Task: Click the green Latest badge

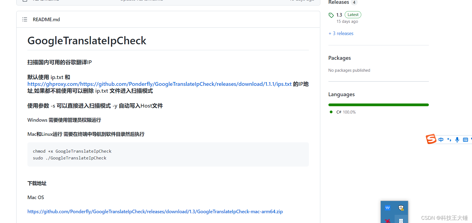Action: point(353,15)
